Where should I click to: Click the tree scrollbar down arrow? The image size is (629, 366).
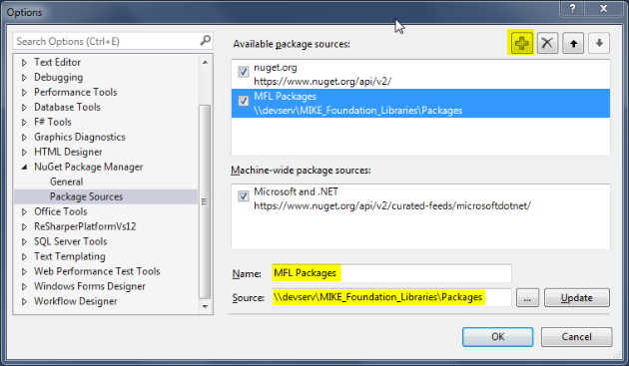[205, 307]
